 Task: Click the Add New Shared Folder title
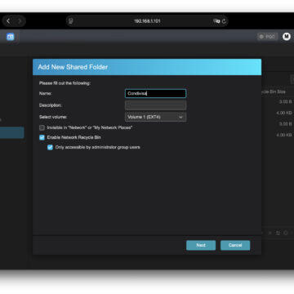[73, 67]
